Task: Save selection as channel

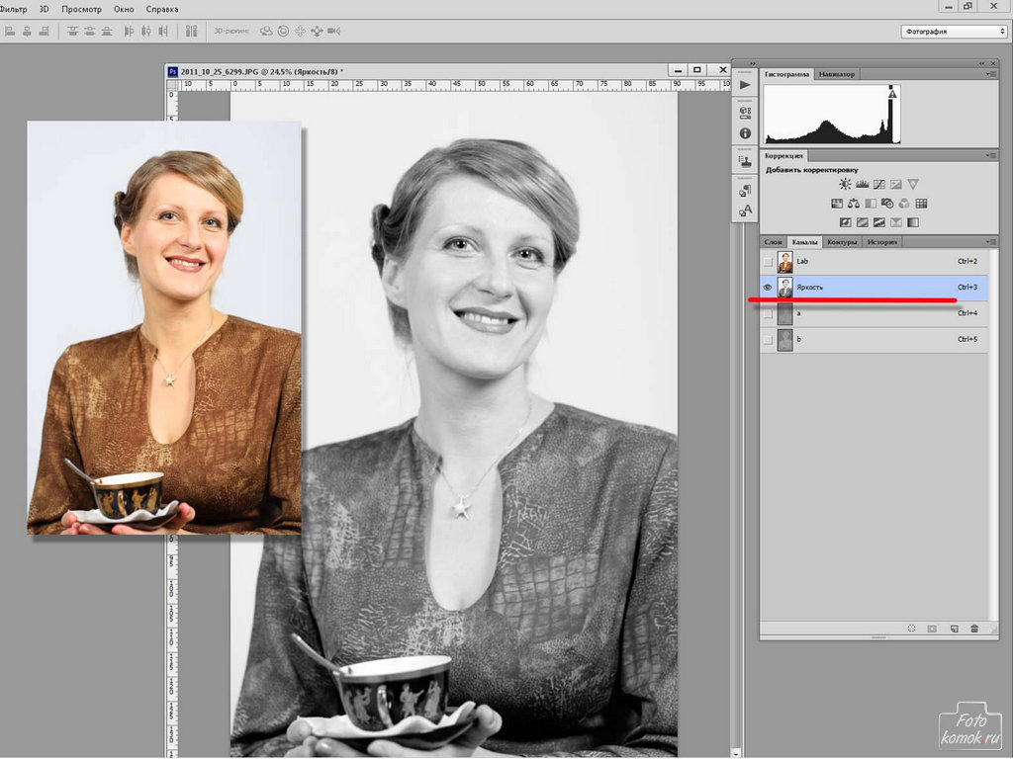Action: tap(932, 629)
